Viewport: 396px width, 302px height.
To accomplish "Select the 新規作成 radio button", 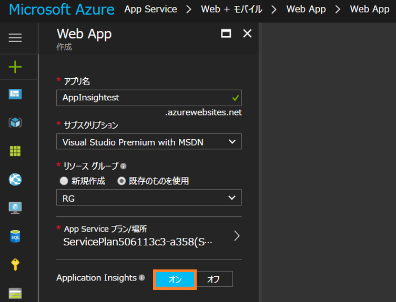I will [x=64, y=181].
